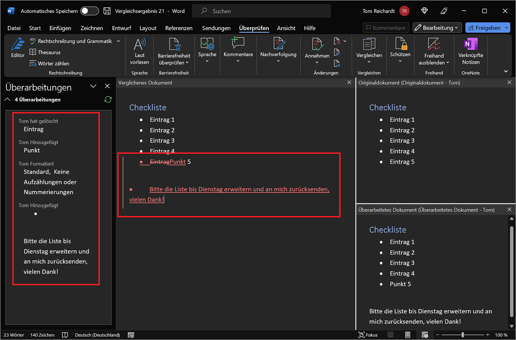Open the Referenzen tab
Screen dimensions: 516x340
[x=179, y=28]
